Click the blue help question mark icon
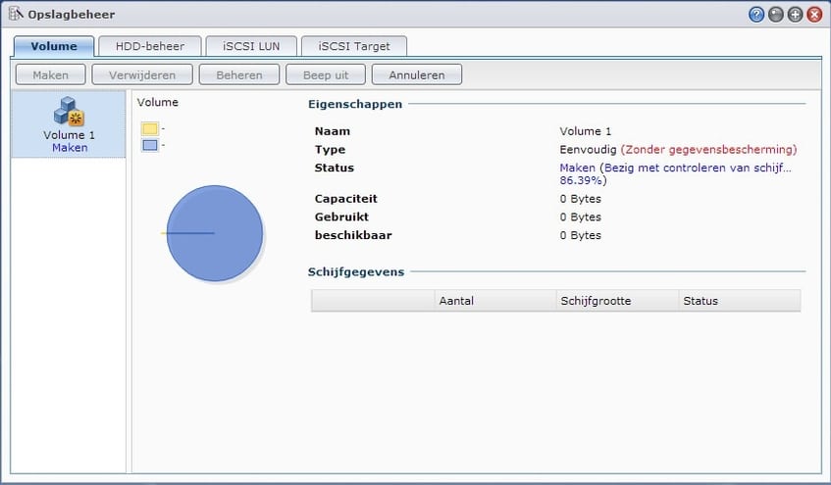The image size is (831, 485). pyautogui.click(x=756, y=15)
